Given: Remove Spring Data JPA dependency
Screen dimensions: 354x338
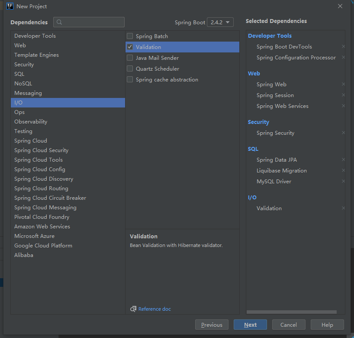Looking at the screenshot, I should point(343,160).
